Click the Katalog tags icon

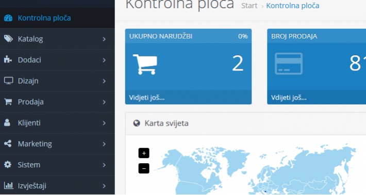pos(8,39)
